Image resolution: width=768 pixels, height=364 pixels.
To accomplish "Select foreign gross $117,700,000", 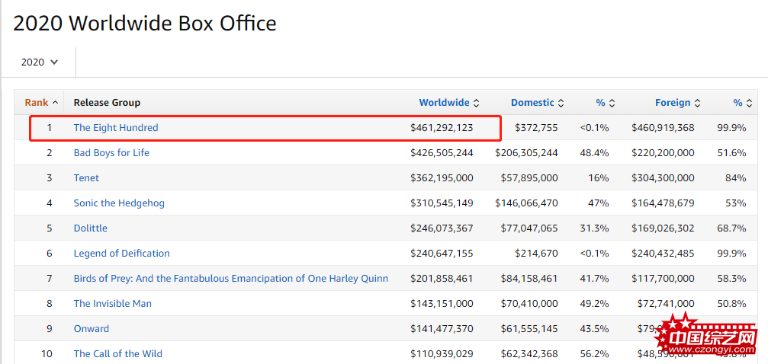I will coord(663,279).
